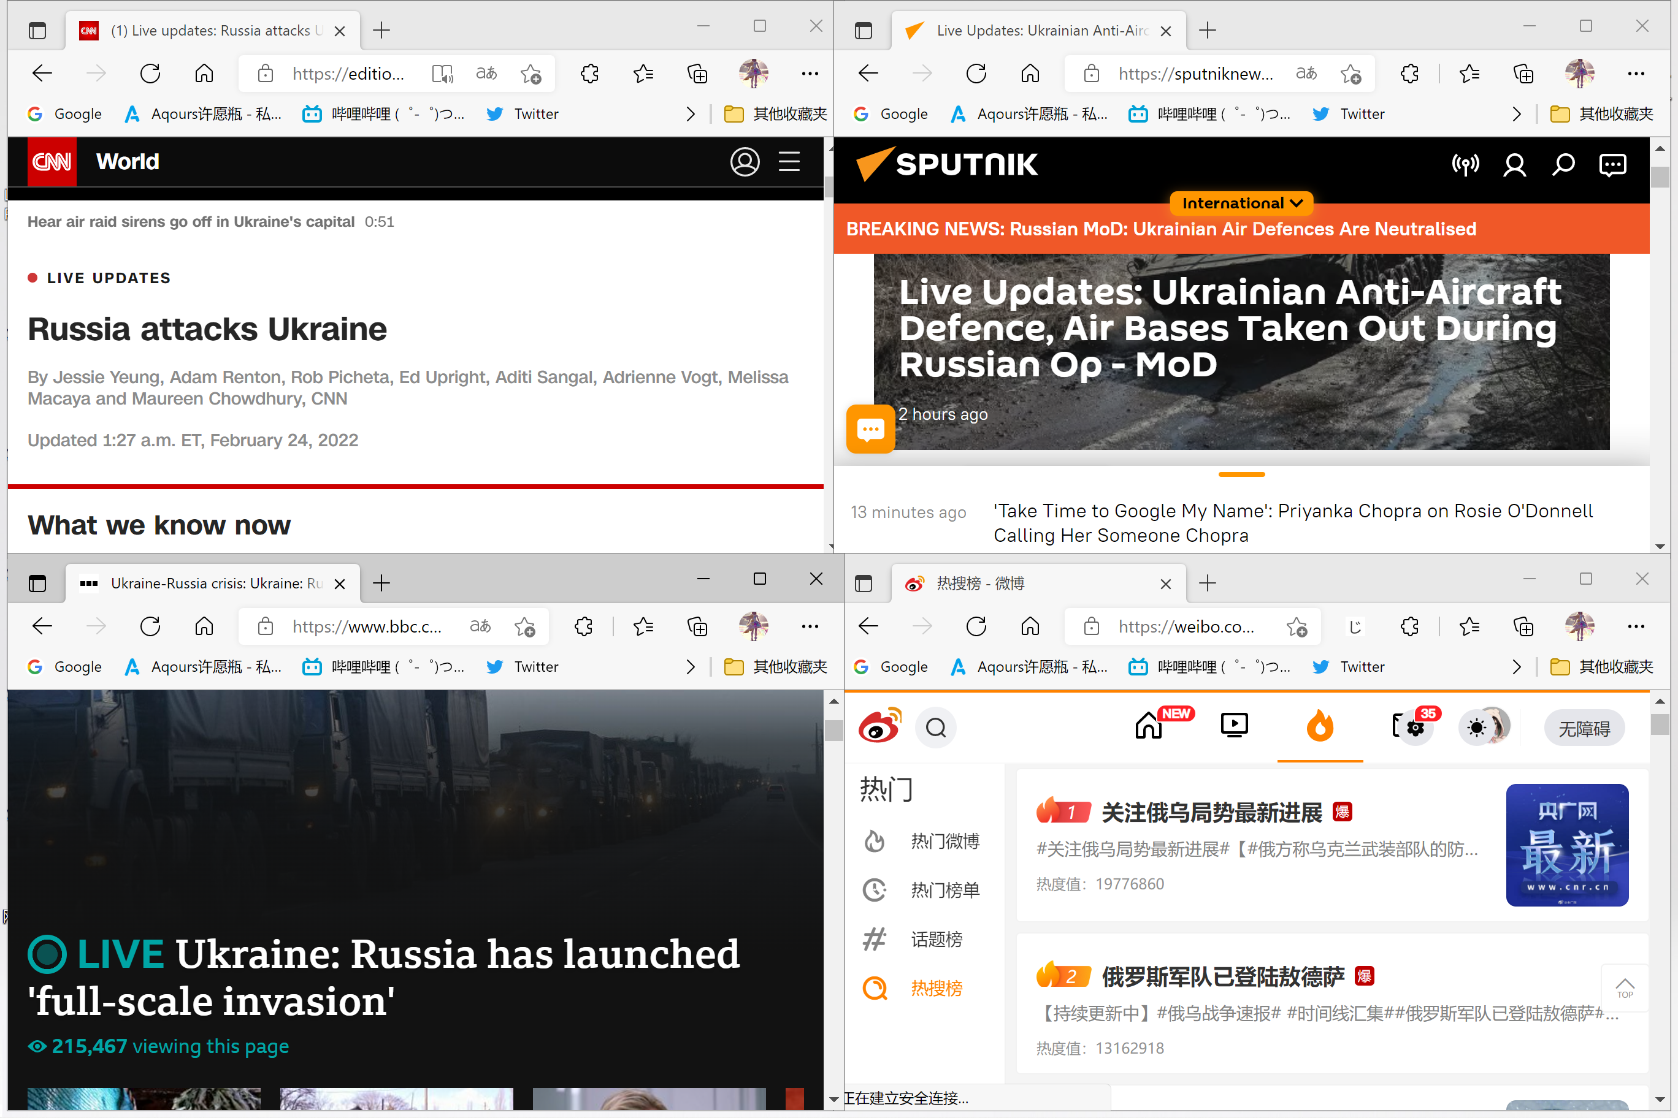Open Sputnik live broadcast radio icon

(1465, 165)
